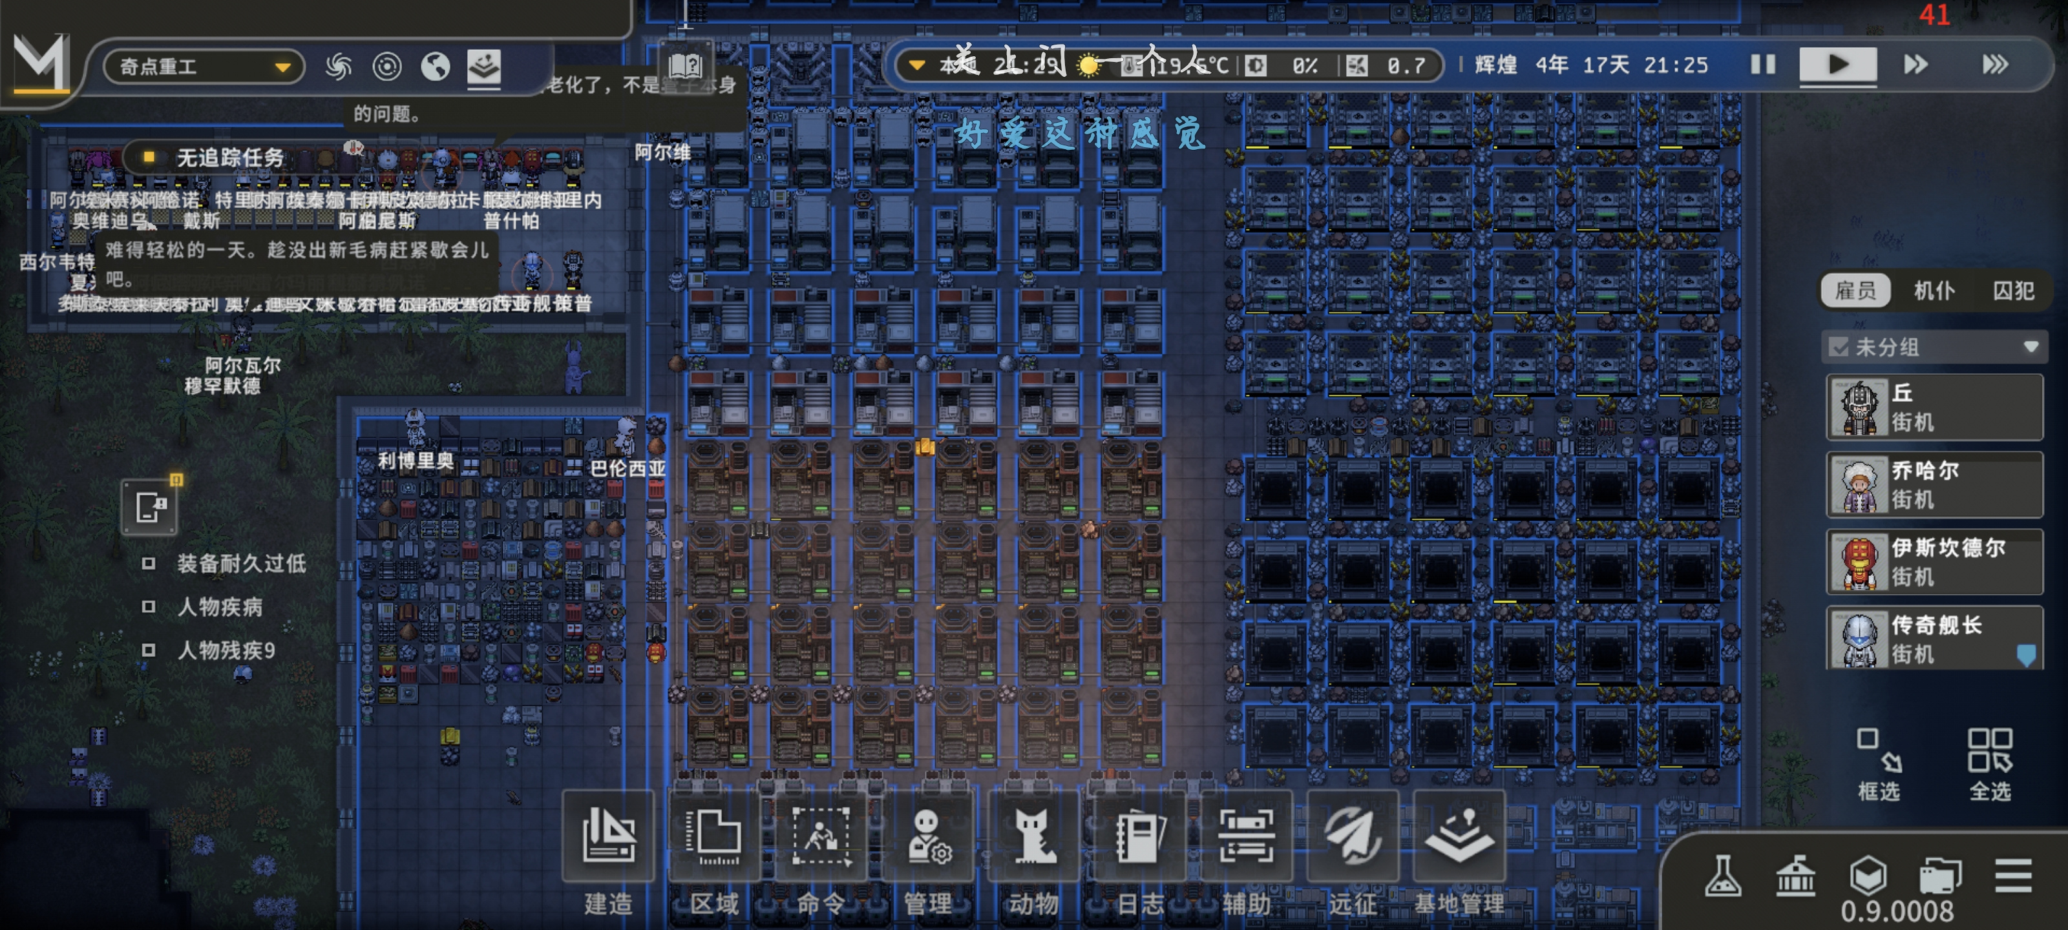The height and width of the screenshot is (930, 2068).
Task: Open the storage box icon
Action: [1867, 876]
